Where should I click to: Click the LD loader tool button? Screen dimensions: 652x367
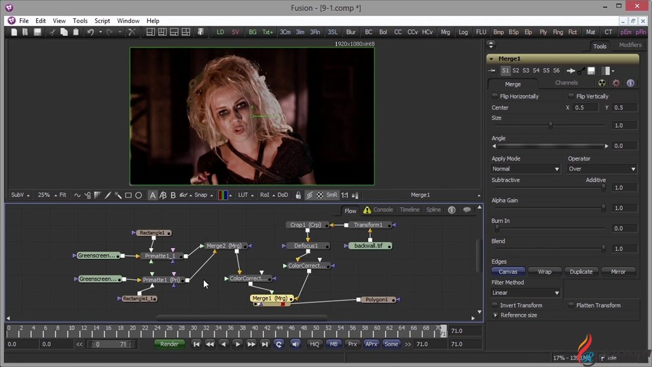point(220,32)
